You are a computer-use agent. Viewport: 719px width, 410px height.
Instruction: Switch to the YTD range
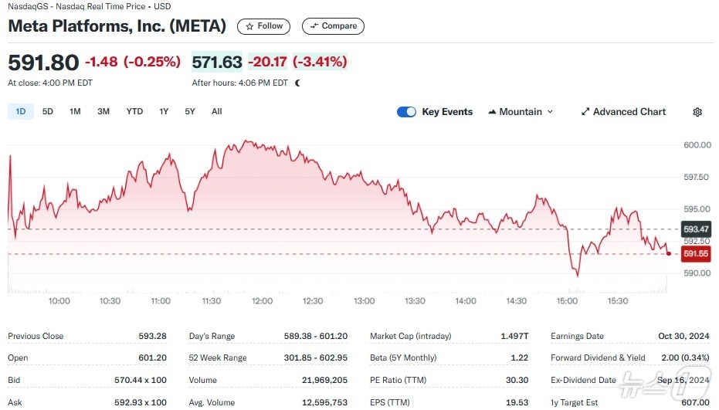pyautogui.click(x=134, y=111)
